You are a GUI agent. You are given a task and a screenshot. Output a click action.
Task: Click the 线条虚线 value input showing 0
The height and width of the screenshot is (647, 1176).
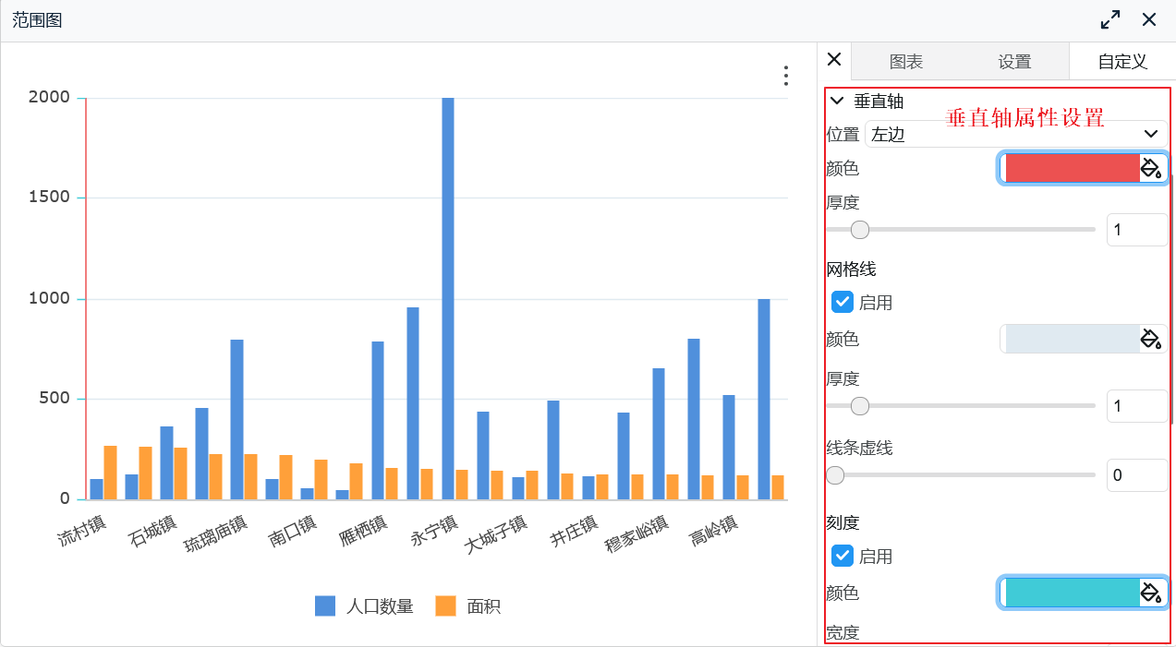point(1136,474)
